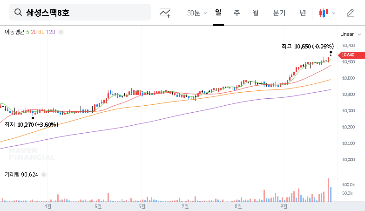The image size is (365, 211).
Task: Click the 이동평균 indicator label
Action: (14, 32)
